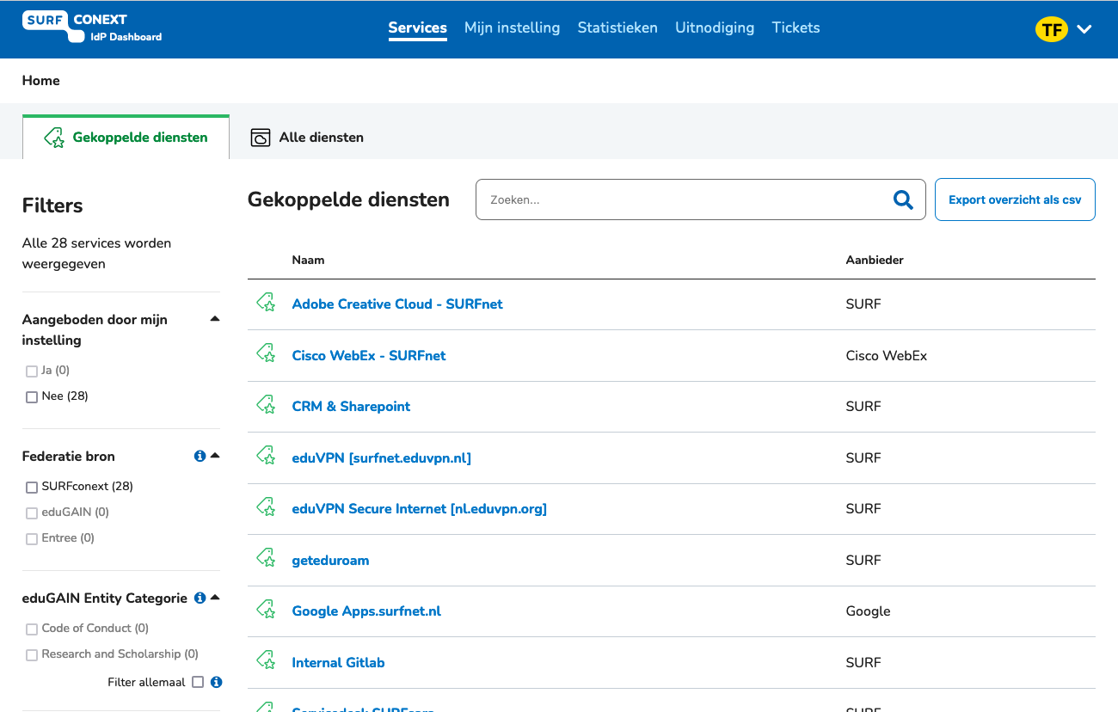
Task: Click the Naam column header
Action: (308, 260)
